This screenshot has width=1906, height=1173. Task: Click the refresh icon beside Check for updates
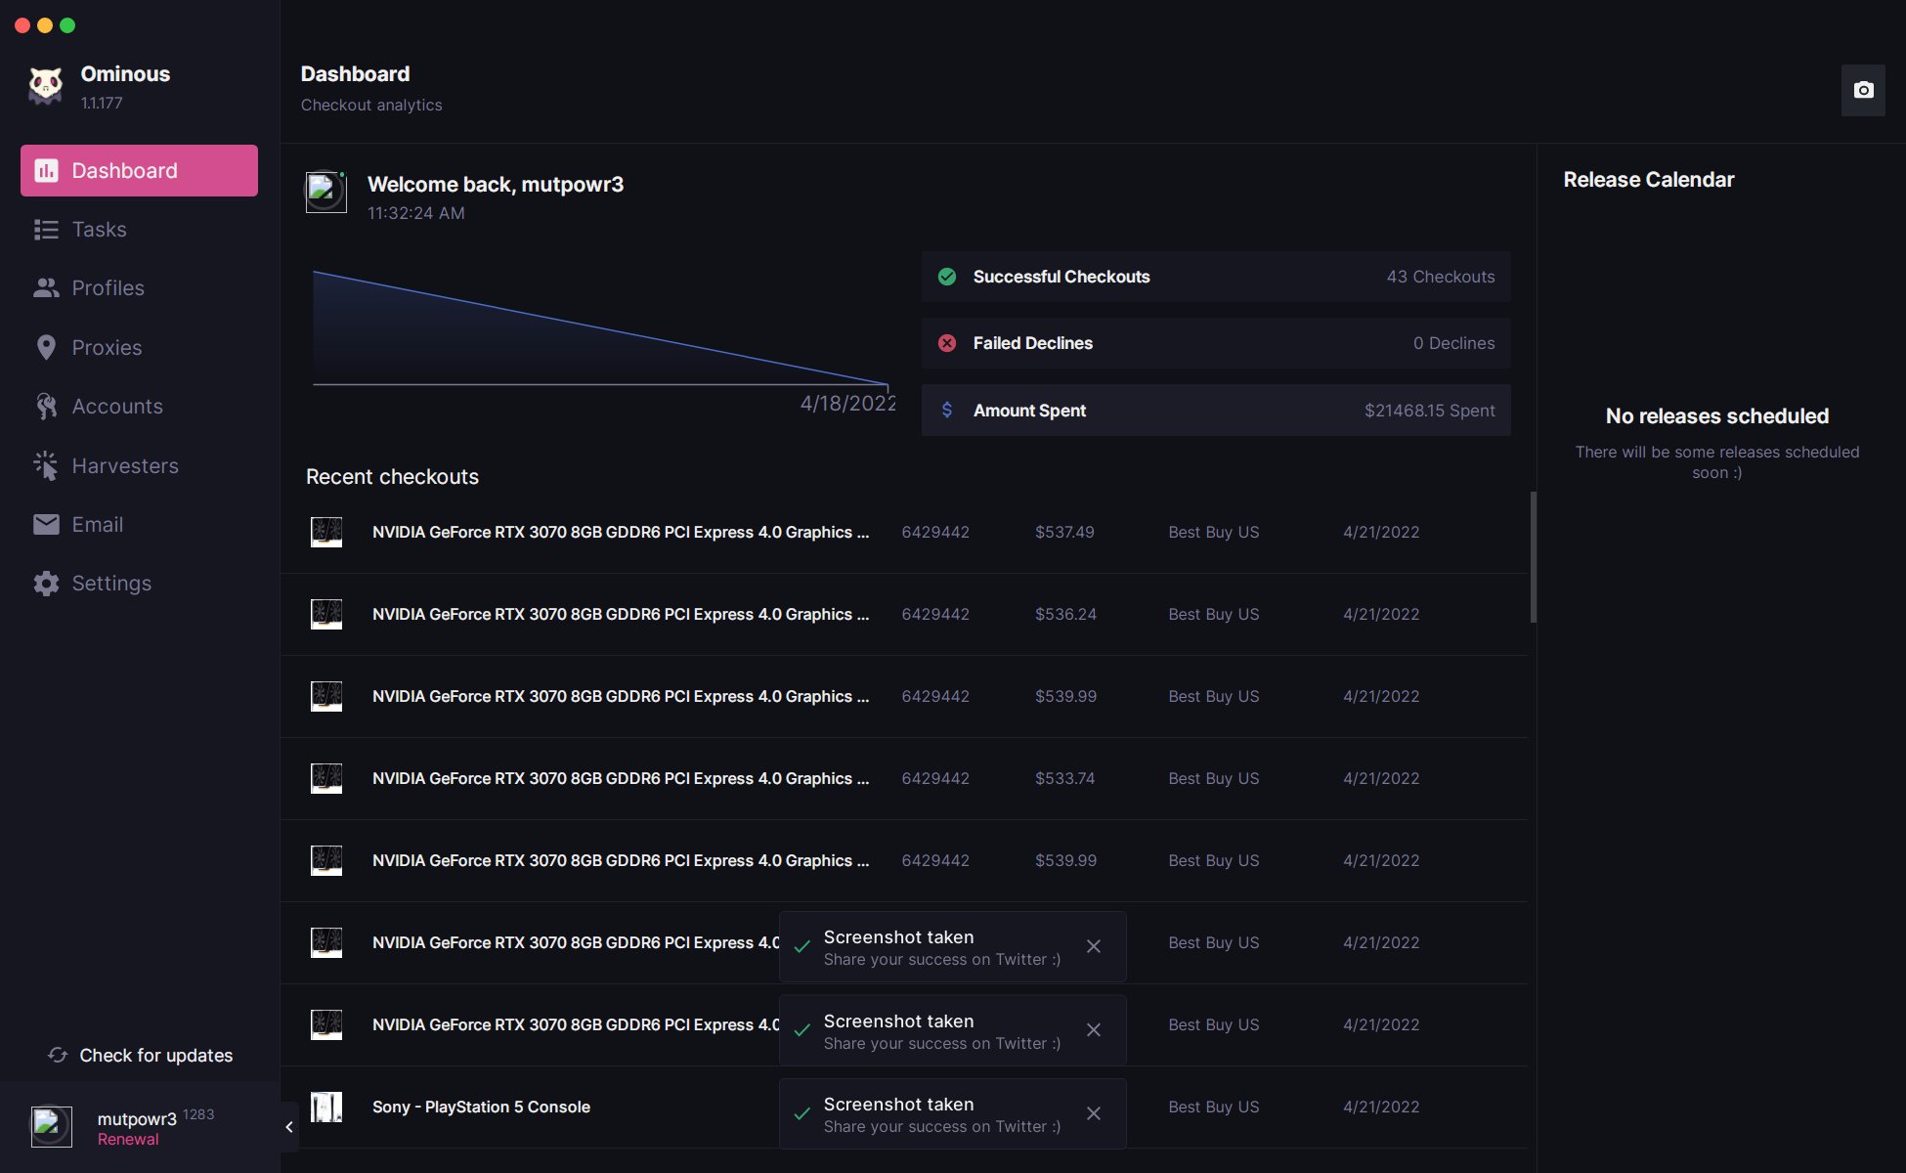tap(58, 1056)
